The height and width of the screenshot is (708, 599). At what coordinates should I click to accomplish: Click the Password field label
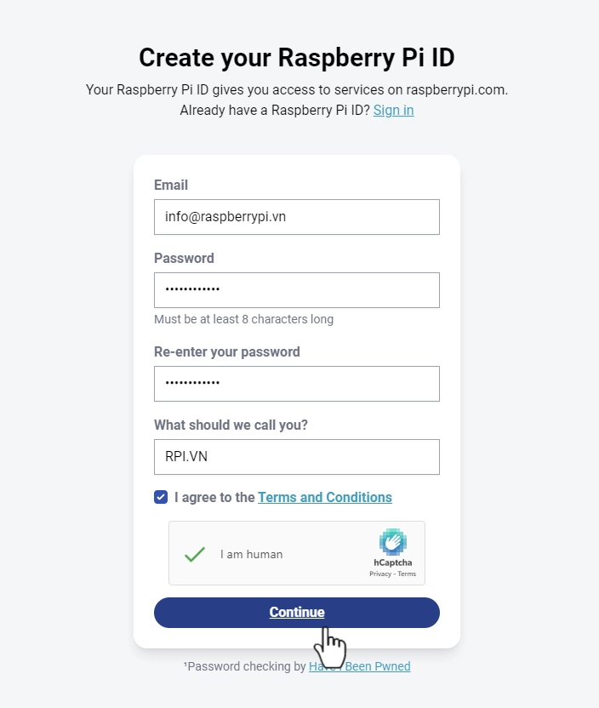pos(184,258)
